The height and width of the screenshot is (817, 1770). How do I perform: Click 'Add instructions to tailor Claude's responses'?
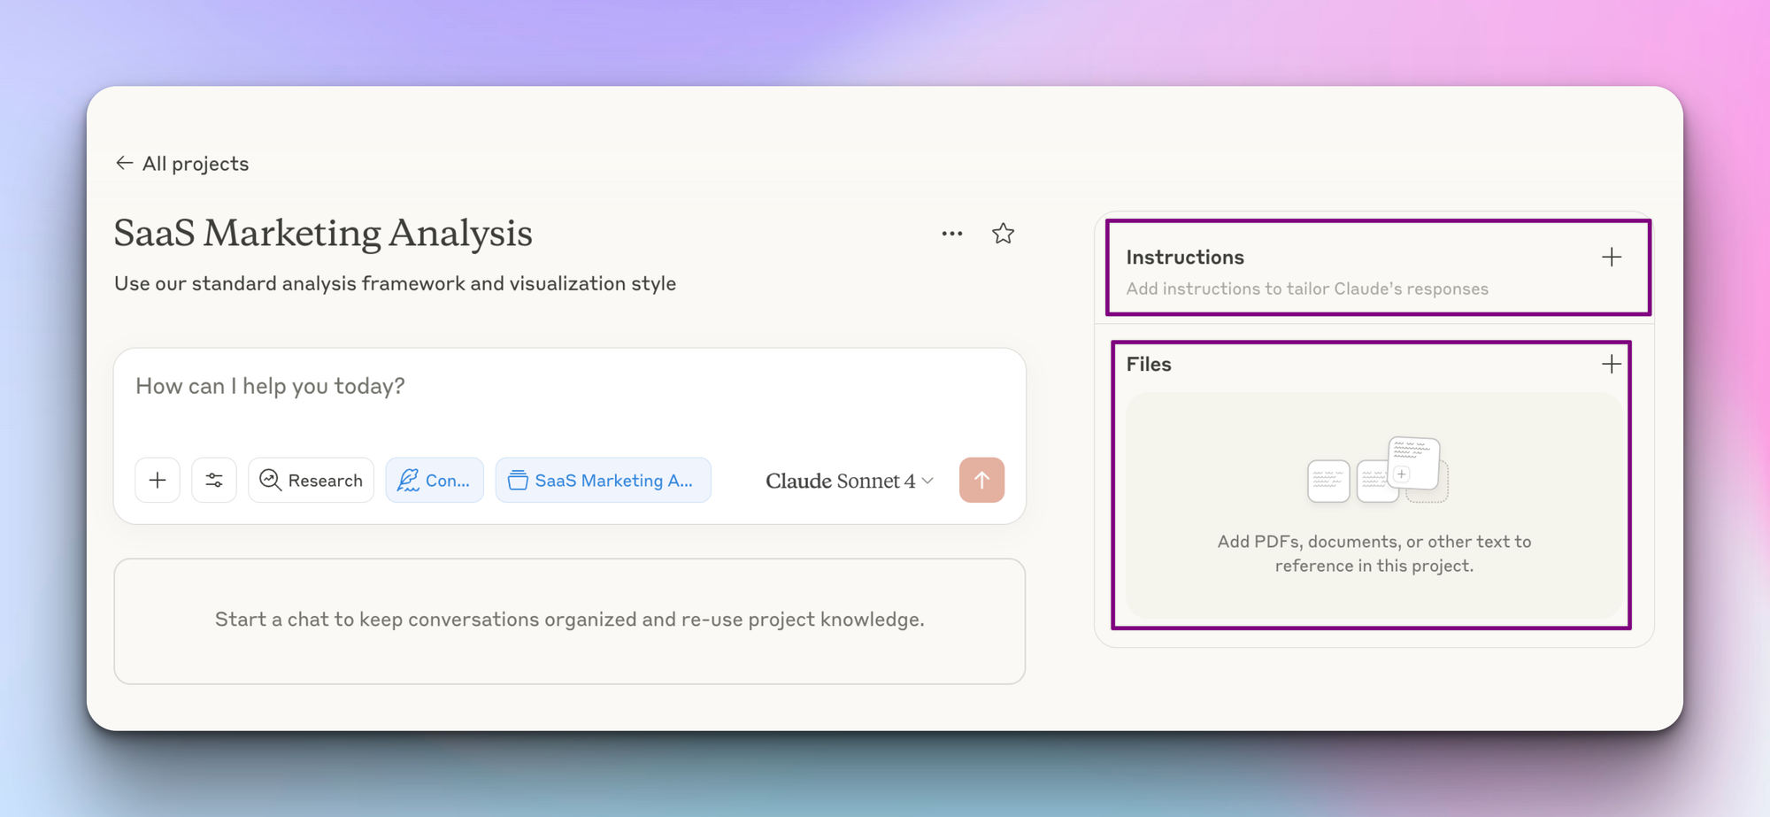tap(1307, 289)
